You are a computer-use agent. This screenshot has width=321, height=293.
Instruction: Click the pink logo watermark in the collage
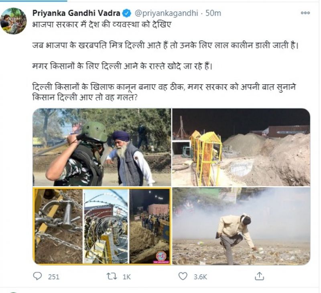[x=161, y=257]
